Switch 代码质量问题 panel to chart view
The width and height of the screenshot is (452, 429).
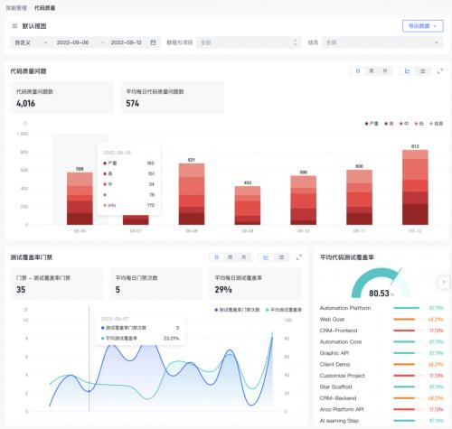pyautogui.click(x=407, y=71)
